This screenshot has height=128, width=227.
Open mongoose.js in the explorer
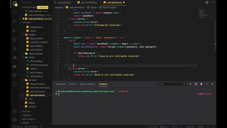pos(36,27)
